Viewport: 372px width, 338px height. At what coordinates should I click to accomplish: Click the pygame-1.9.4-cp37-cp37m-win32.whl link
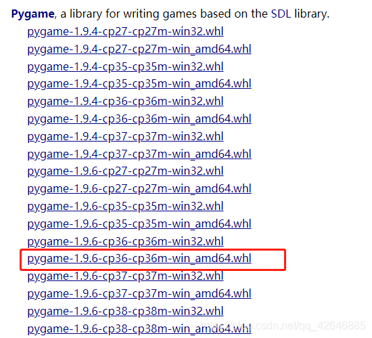(x=126, y=137)
